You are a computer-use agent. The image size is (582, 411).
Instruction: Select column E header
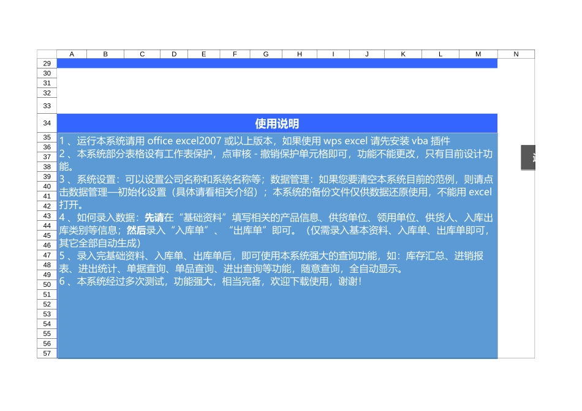(204, 54)
